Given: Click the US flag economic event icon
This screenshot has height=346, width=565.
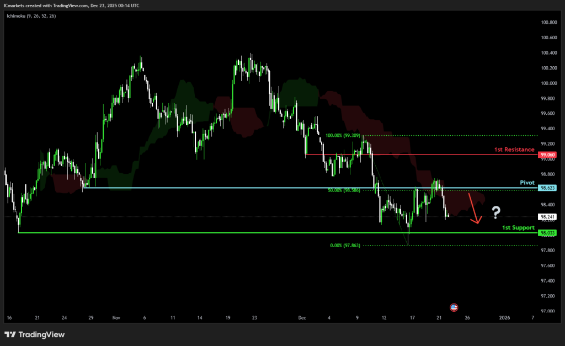Looking at the screenshot, I should 454,307.
